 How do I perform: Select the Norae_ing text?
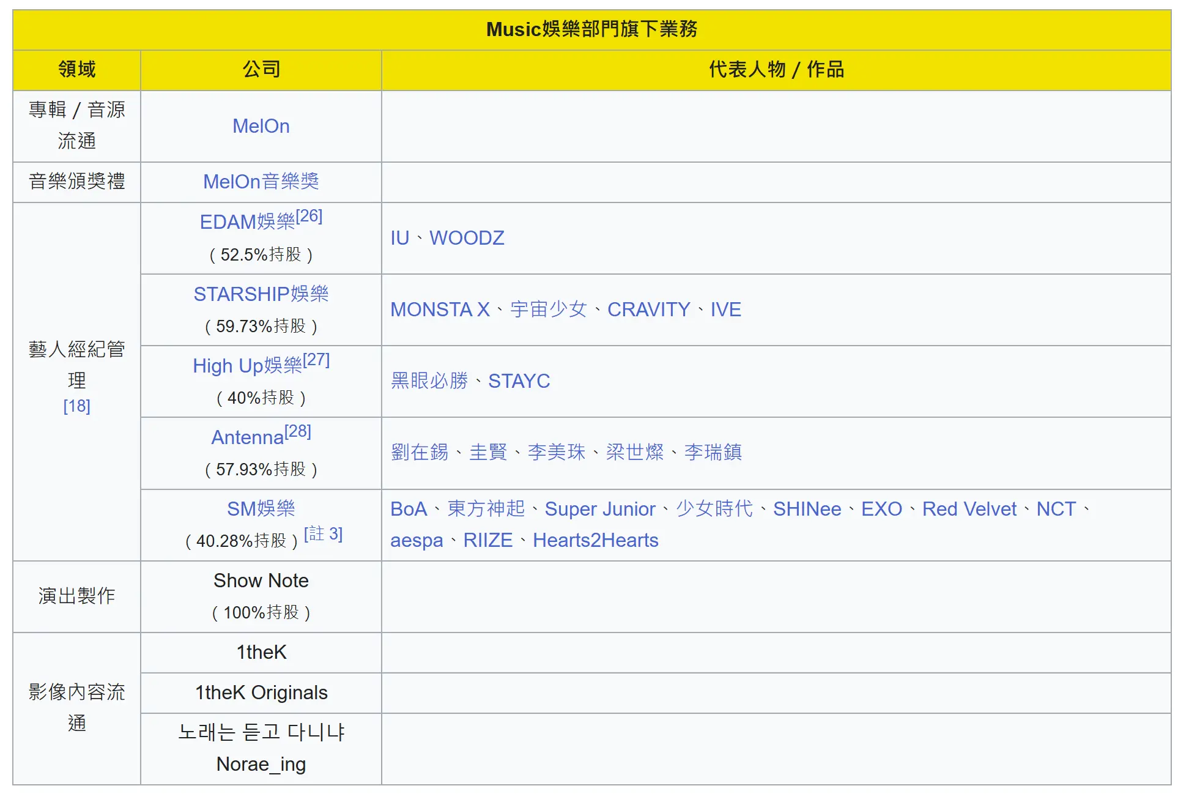coord(261,765)
